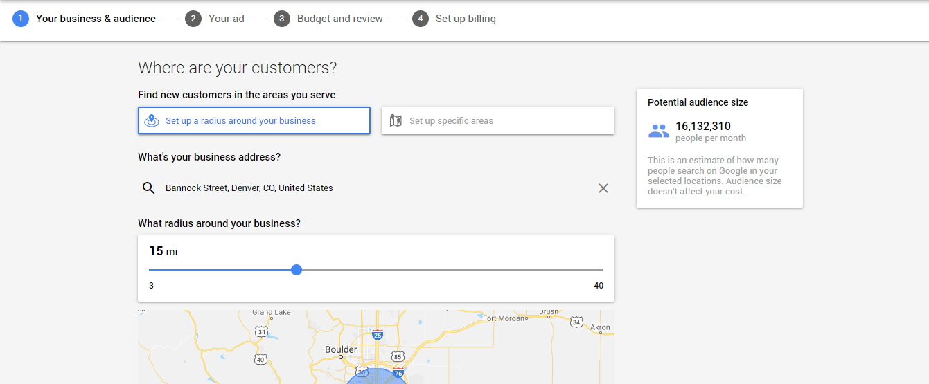Screen dimensions: 929x384
Task: Click Boulder on the map
Action: tap(341, 350)
